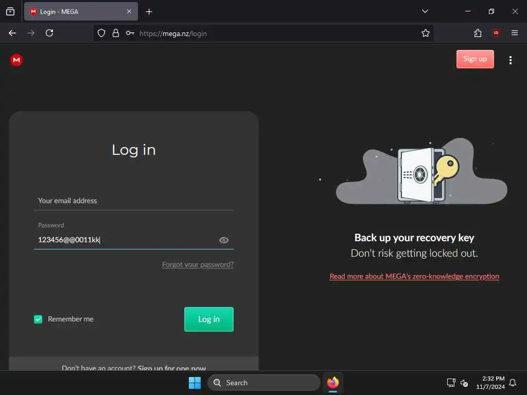Select the Login - MEGA tab

tap(81, 11)
